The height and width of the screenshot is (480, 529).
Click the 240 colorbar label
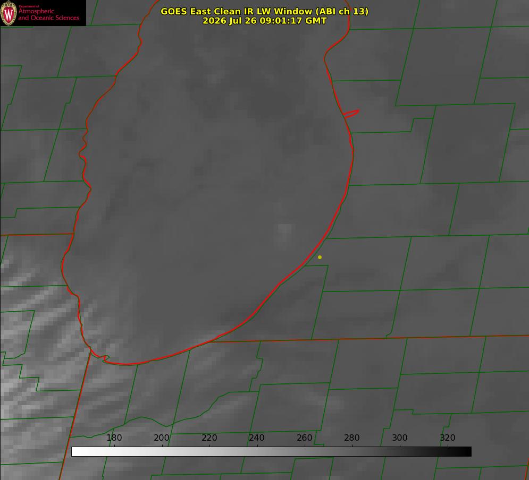[257, 438]
